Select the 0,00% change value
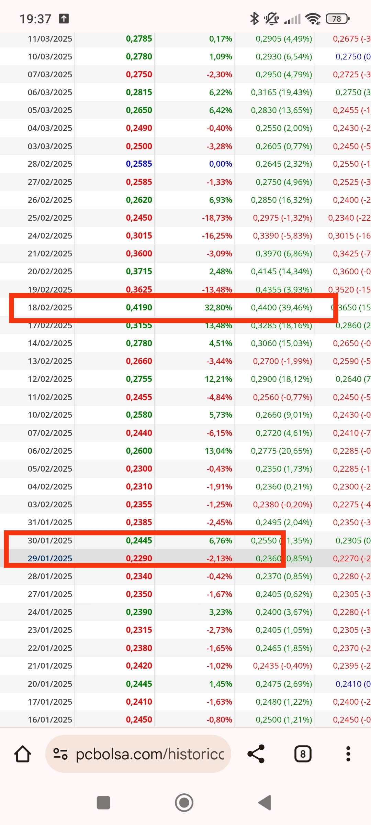 click(221, 164)
